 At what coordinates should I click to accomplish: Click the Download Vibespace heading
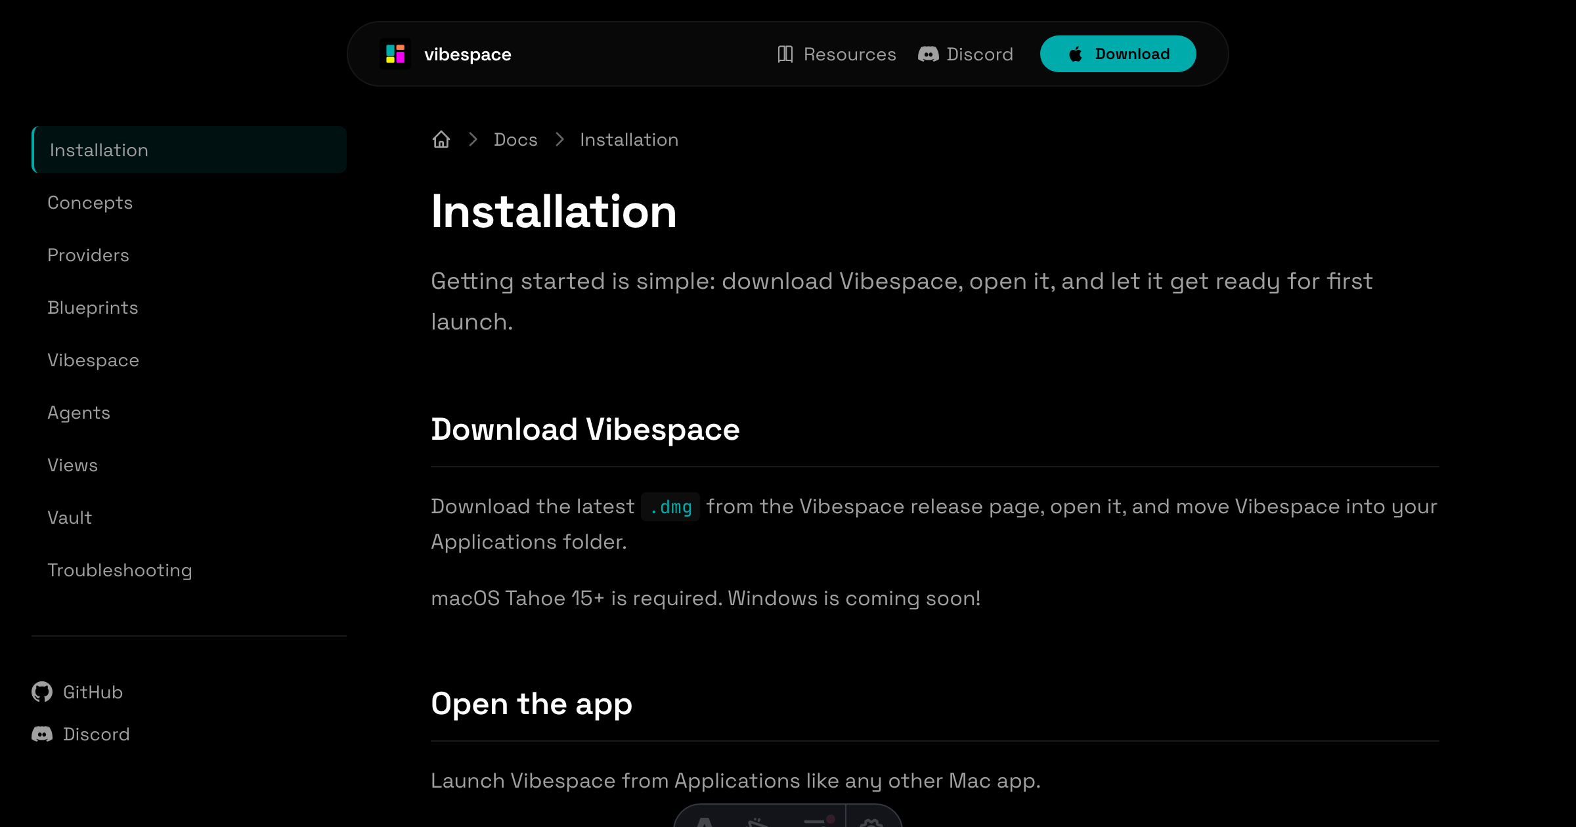585,429
